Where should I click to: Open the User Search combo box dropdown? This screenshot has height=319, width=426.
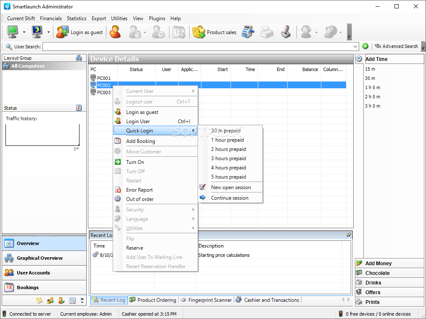(355, 46)
